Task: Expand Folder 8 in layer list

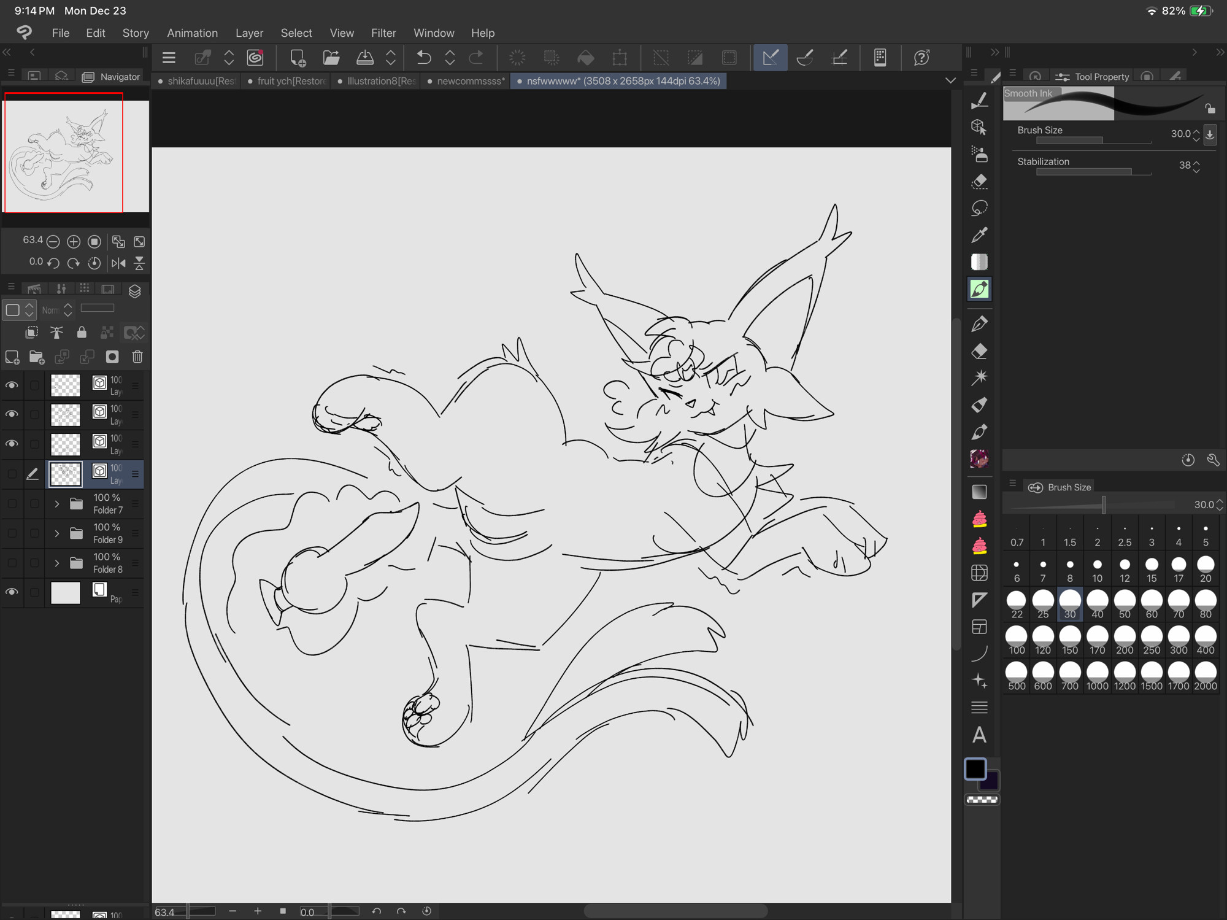Action: click(x=57, y=563)
